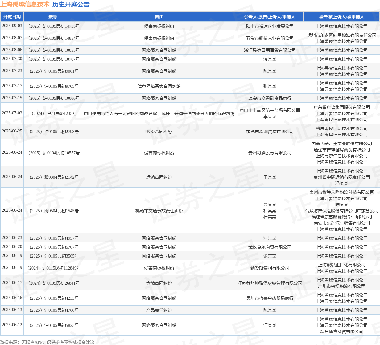Click plaintiff 瑞安市众勇副食品商行
Image resolution: width=380 pixels, height=345 pixels.
pos(270,98)
